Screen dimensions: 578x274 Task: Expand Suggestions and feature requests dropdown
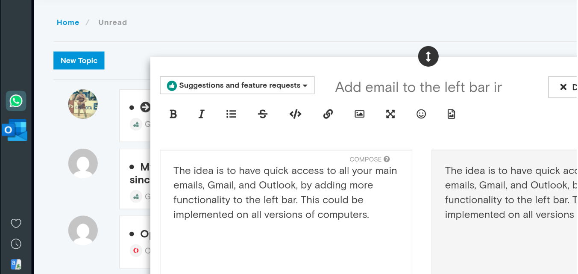click(237, 85)
